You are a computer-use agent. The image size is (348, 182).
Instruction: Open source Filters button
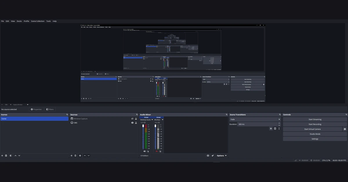click(50, 109)
